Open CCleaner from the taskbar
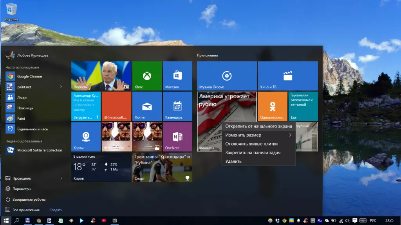The width and height of the screenshot is (401, 225). pyautogui.click(x=93, y=220)
